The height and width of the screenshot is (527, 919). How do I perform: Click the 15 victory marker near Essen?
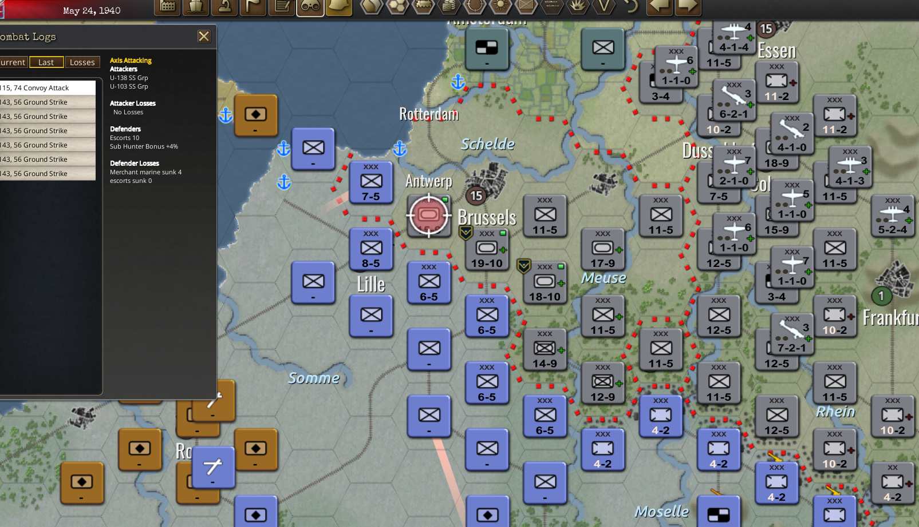(x=766, y=29)
